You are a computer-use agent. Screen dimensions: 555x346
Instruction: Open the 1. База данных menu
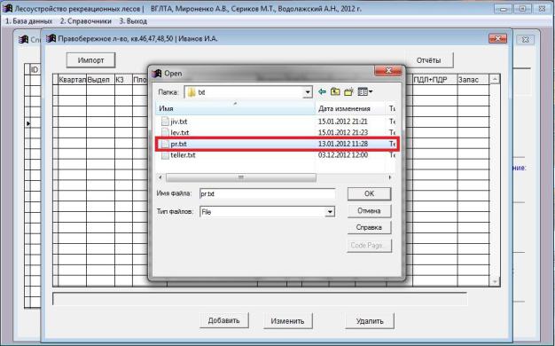(28, 21)
